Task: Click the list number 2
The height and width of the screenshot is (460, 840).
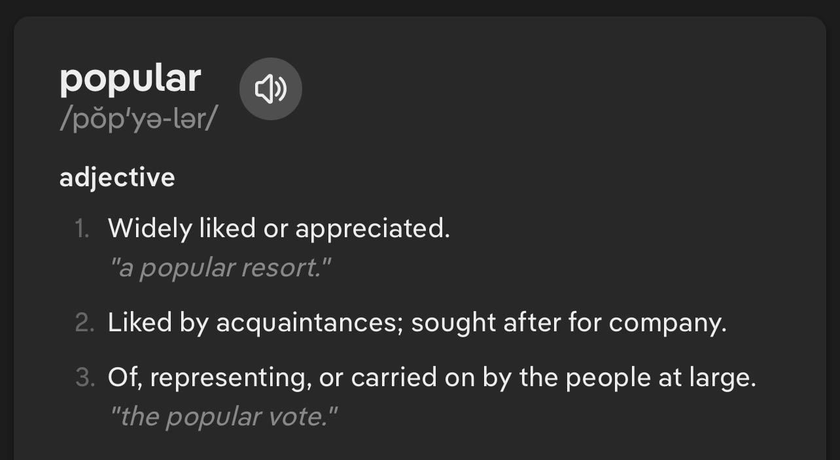Action: tap(84, 323)
